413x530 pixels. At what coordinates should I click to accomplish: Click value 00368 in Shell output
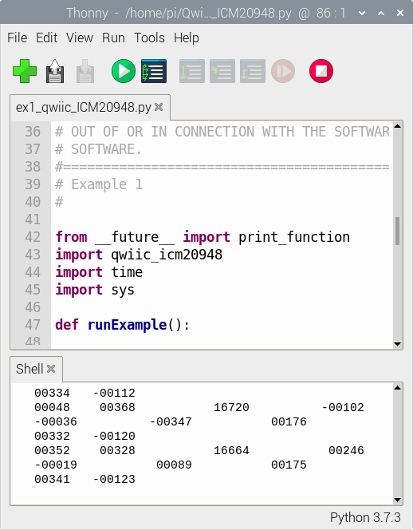[117, 407]
